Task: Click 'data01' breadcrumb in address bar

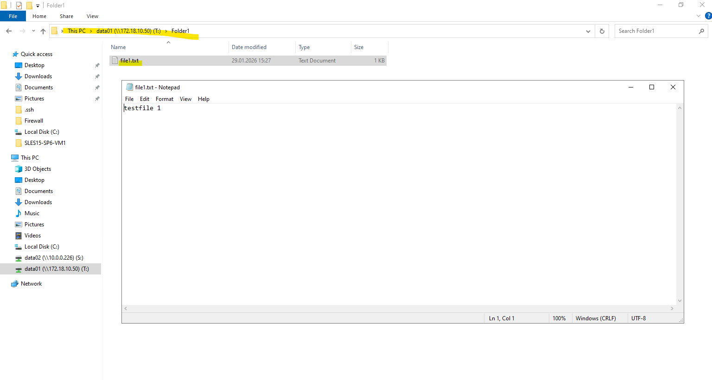Action: tap(128, 31)
